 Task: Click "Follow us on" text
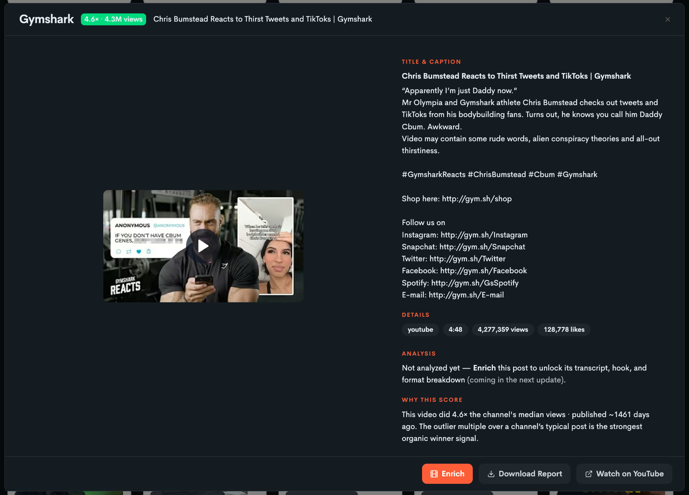coord(423,223)
